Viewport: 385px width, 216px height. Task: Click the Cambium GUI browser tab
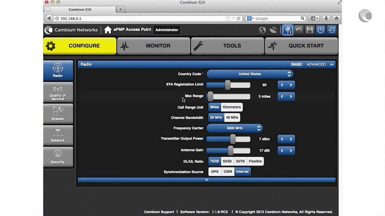click(x=80, y=9)
